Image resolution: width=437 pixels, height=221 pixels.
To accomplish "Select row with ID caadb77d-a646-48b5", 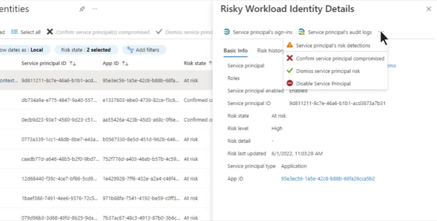I will (106, 159).
